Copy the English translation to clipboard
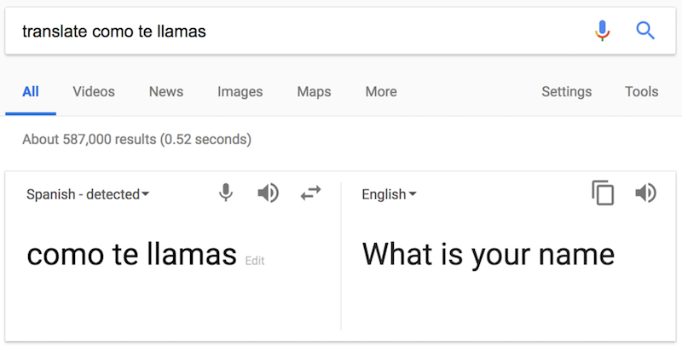Viewport: 682px width, 346px height. click(x=603, y=193)
